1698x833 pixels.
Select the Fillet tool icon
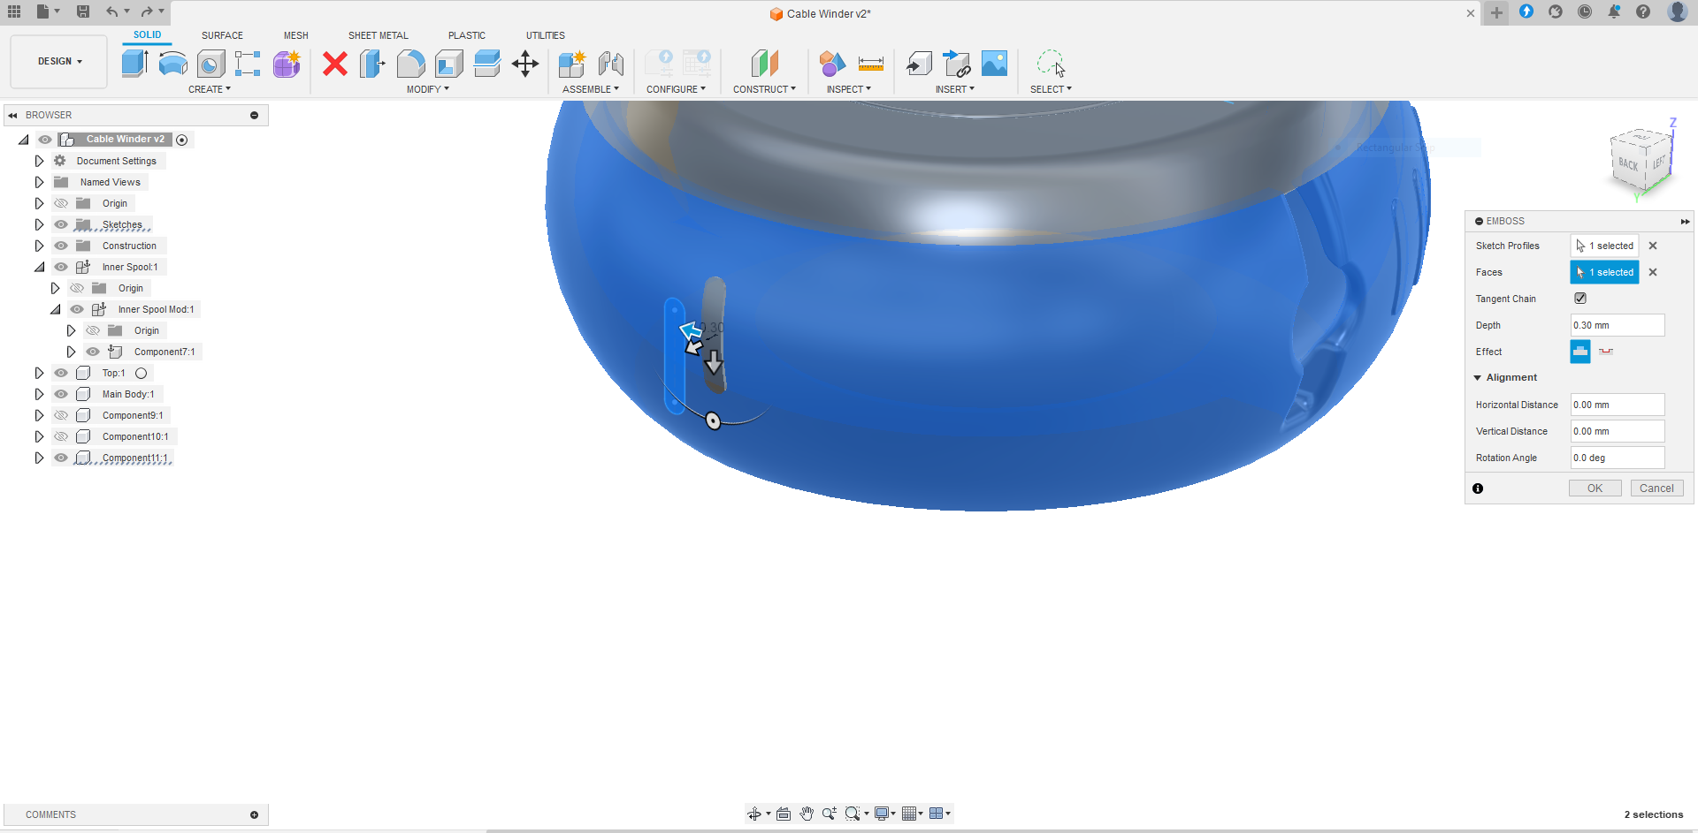tap(410, 64)
